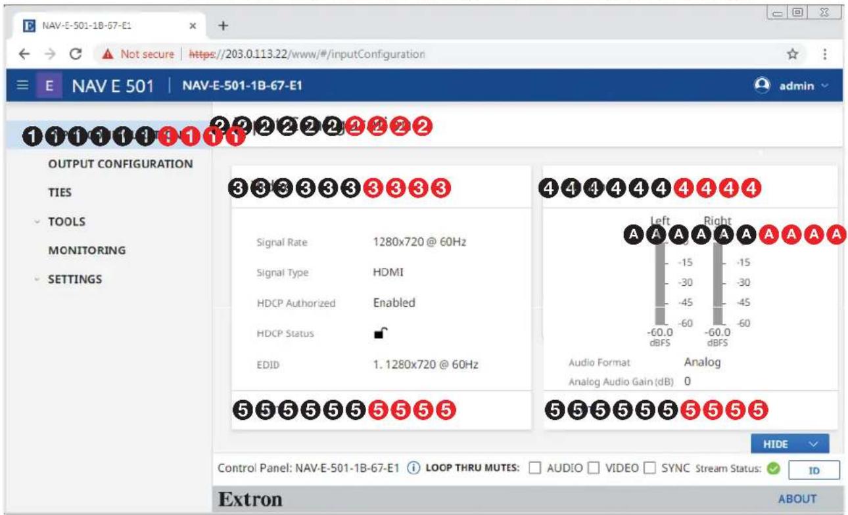Open the ABOUT link
Image resolution: width=848 pixels, height=515 pixels.
[797, 499]
